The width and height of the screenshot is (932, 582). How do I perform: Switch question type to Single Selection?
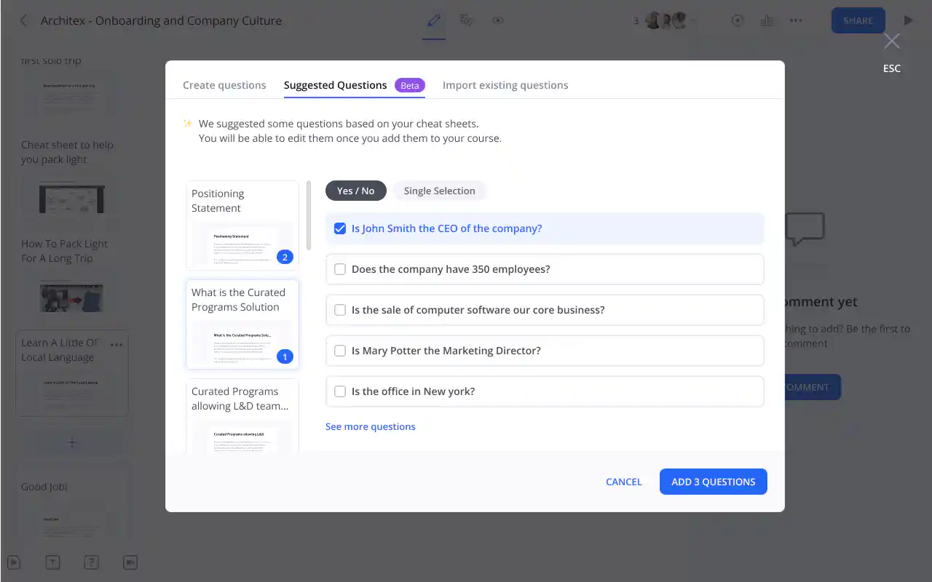pyautogui.click(x=439, y=190)
